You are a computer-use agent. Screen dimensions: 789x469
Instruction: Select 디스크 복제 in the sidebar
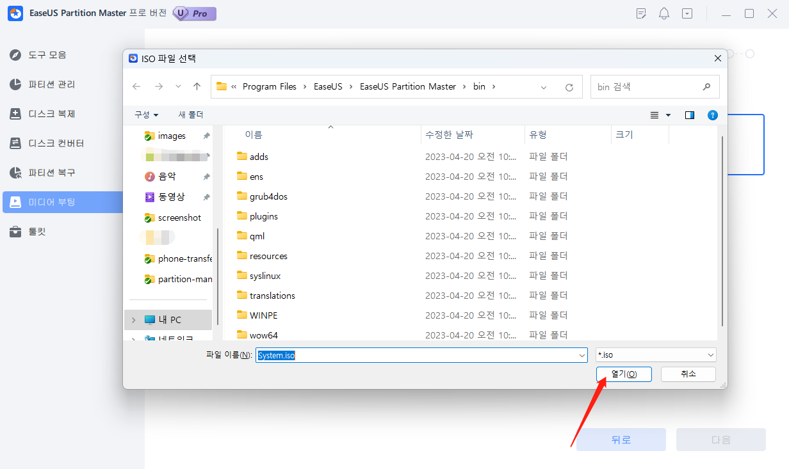pos(51,114)
